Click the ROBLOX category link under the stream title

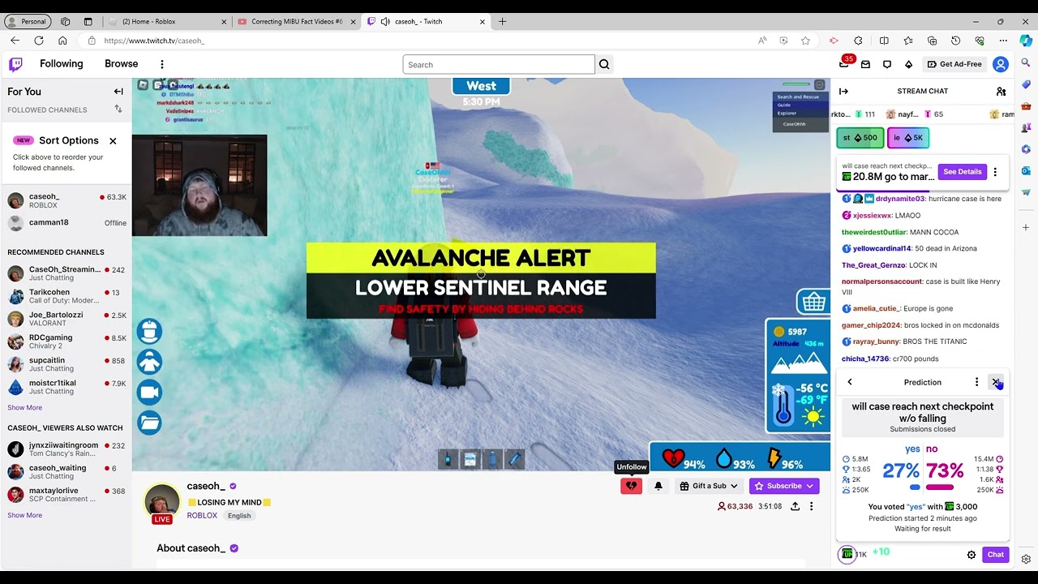tap(202, 516)
